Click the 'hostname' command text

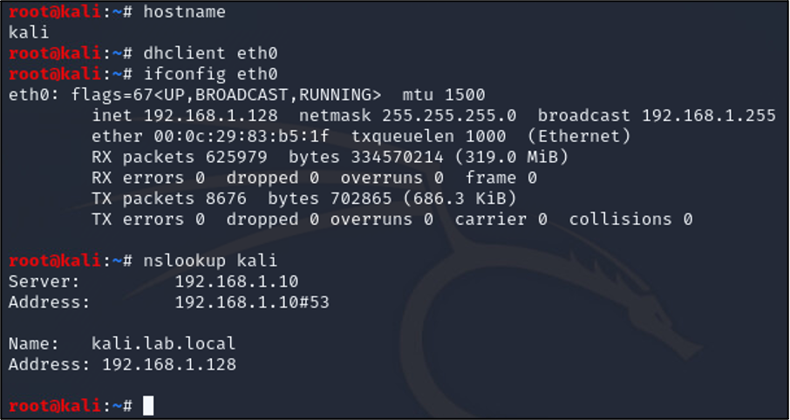[184, 12]
